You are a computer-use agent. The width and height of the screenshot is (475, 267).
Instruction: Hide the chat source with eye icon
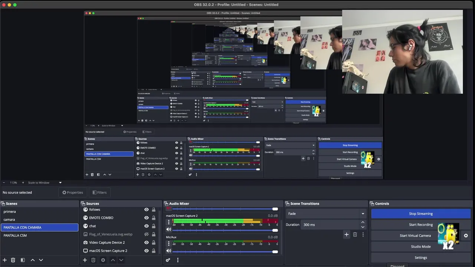[147, 226]
